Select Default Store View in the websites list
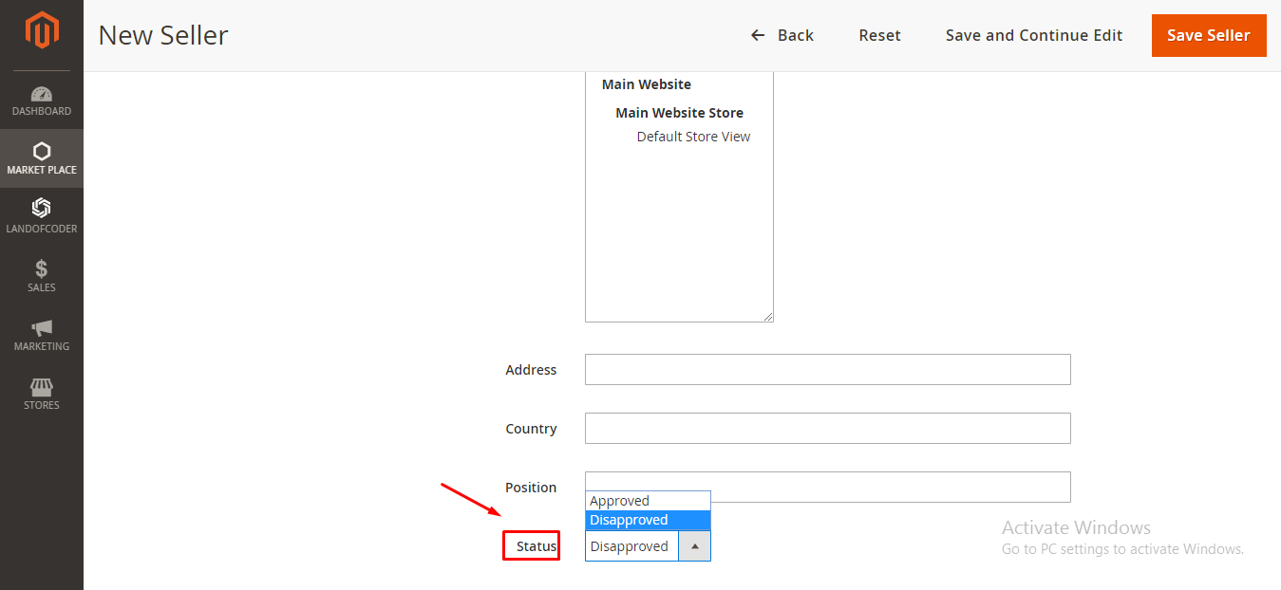This screenshot has width=1281, height=590. 693,136
